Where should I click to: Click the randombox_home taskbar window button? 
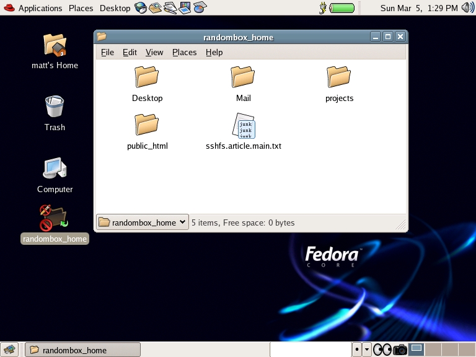coord(83,350)
